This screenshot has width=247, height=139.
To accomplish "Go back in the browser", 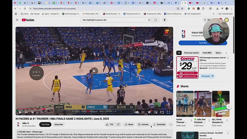I will (x=15, y=8).
